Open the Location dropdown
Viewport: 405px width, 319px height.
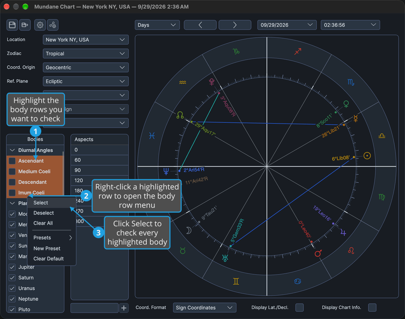point(86,40)
